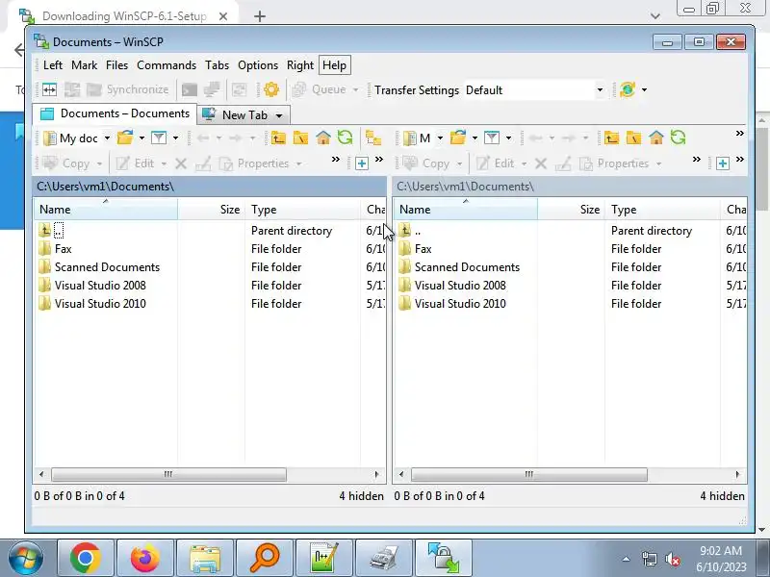Select Scanned Documents folder in the right panel
Screen dimensions: 770x577
[467, 267]
